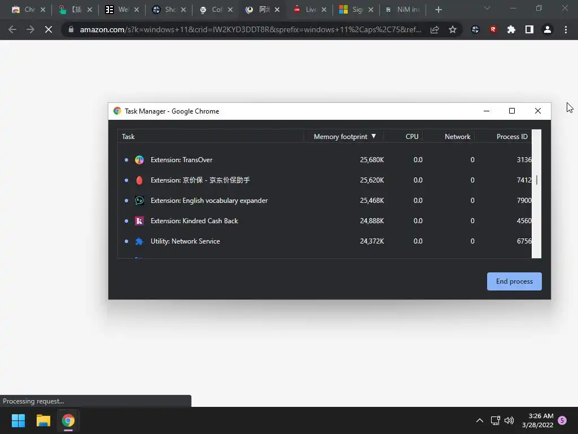Close the Live tab
The width and height of the screenshot is (578, 434).
323,10
